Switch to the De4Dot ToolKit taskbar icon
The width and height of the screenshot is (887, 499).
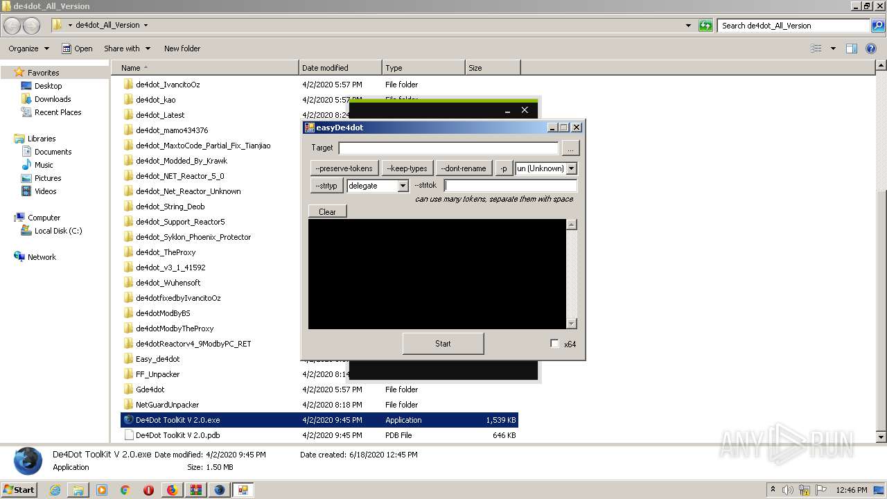click(219, 489)
